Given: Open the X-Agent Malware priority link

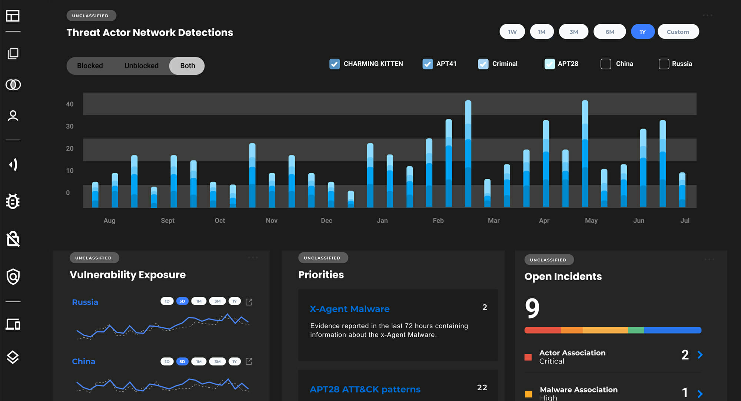Looking at the screenshot, I should coord(349,309).
